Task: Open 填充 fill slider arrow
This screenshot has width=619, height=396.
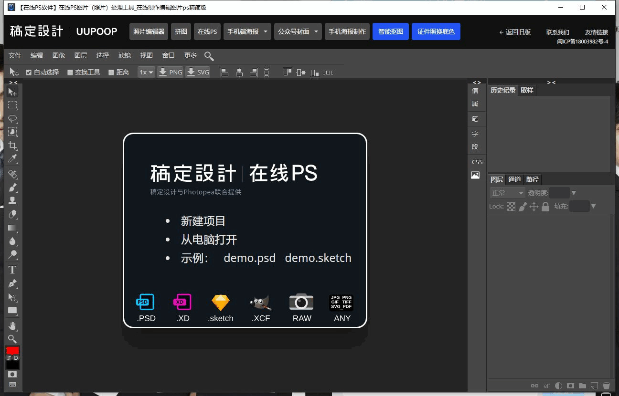Action: click(x=593, y=207)
